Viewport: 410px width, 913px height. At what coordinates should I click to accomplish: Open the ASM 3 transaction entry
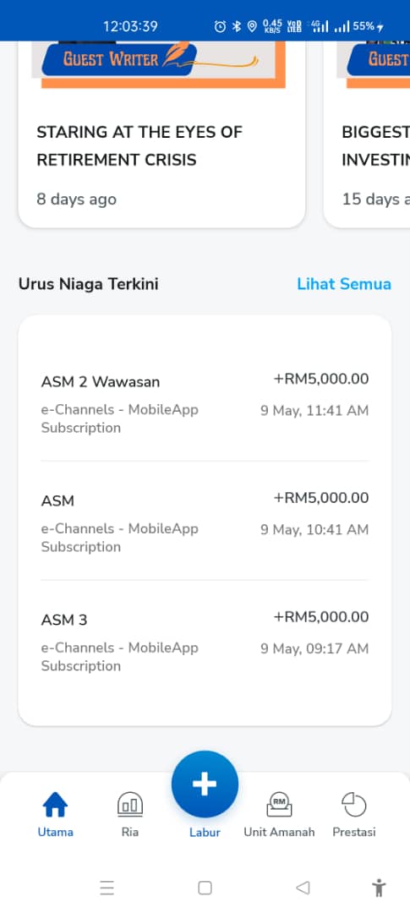(x=205, y=641)
